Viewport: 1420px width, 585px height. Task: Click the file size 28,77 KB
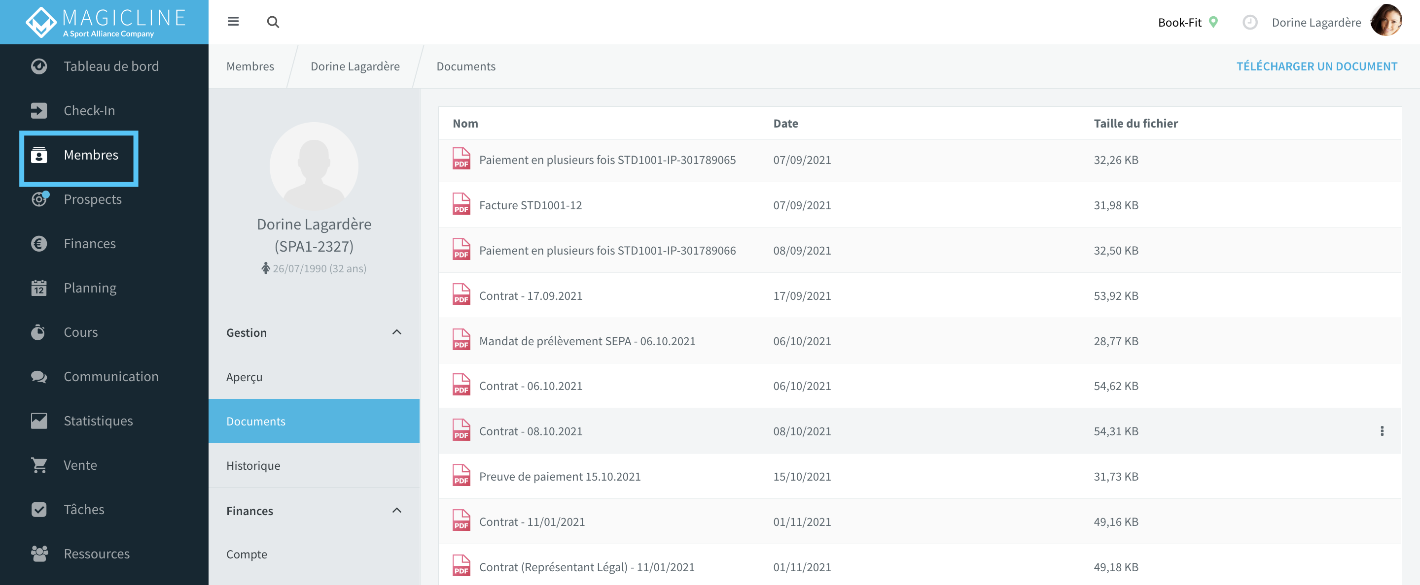(1116, 341)
